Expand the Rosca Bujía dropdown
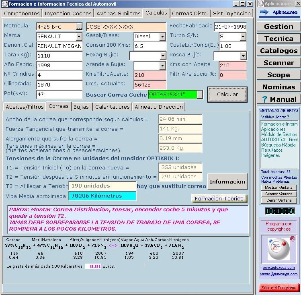Screen dimensions: 301x295 pyautogui.click(x=243, y=56)
